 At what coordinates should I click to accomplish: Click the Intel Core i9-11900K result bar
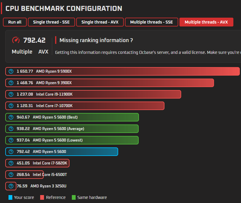[93, 94]
